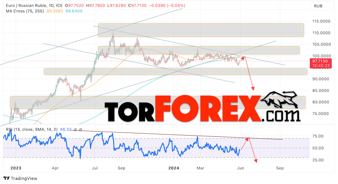Click the Jun label on time axis

240,168
